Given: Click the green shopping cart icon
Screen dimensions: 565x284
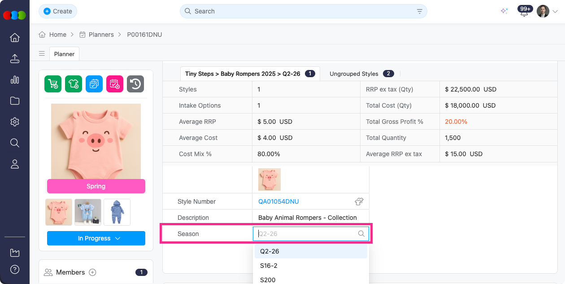Looking at the screenshot, I should (53, 84).
